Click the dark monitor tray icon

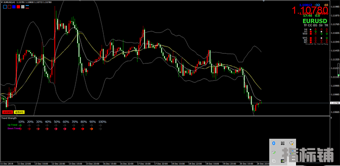(x=282, y=161)
